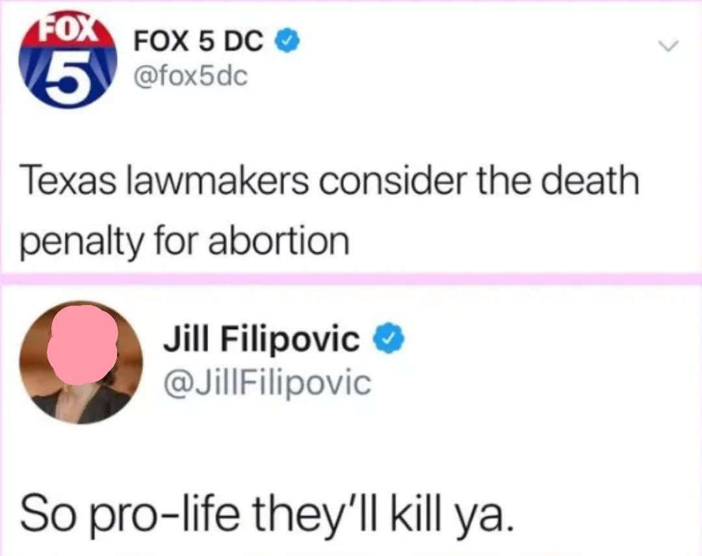This screenshot has height=556, width=702.
Task: Open the Jill Filipovic display name
Action: click(x=261, y=339)
